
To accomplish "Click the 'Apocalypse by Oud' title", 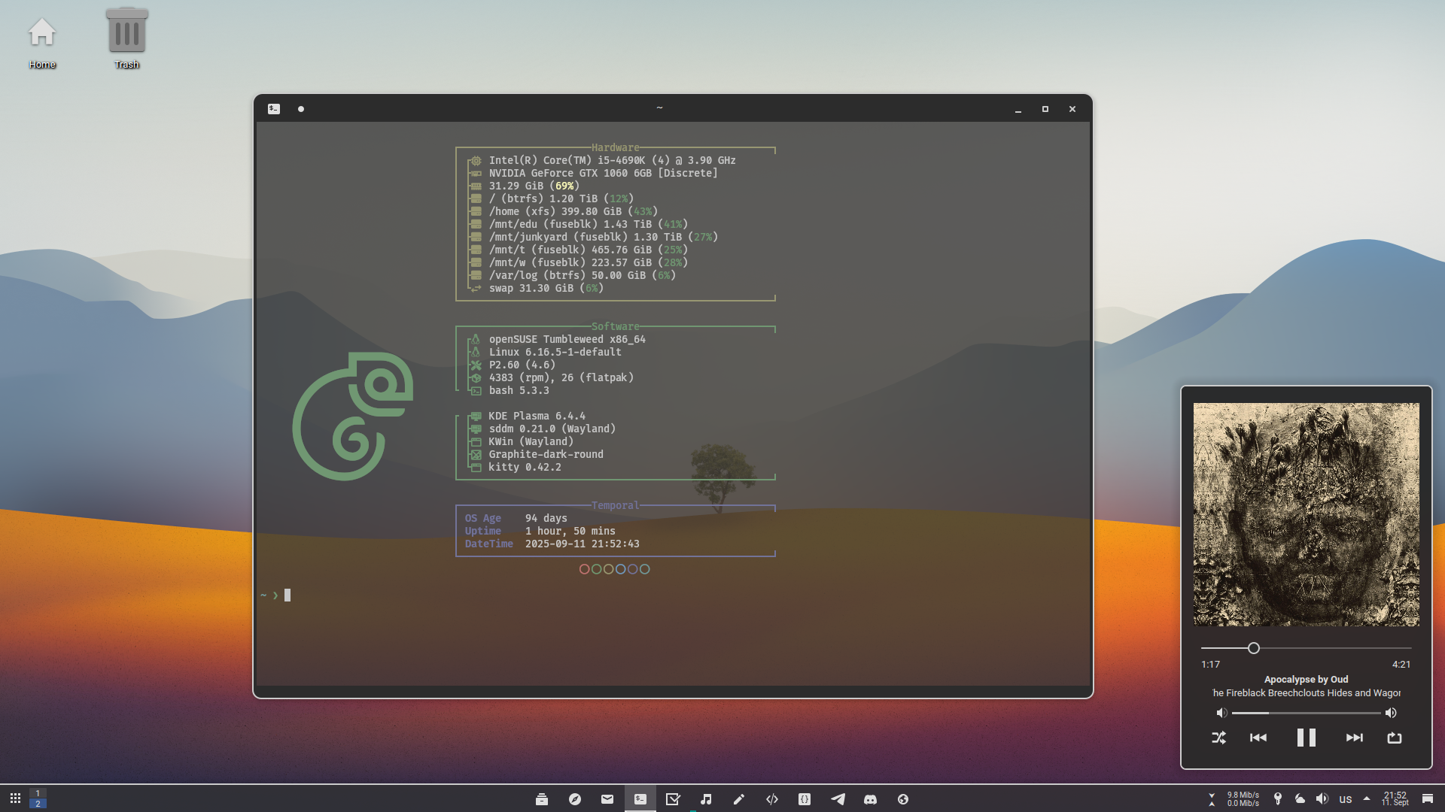I will [1307, 679].
